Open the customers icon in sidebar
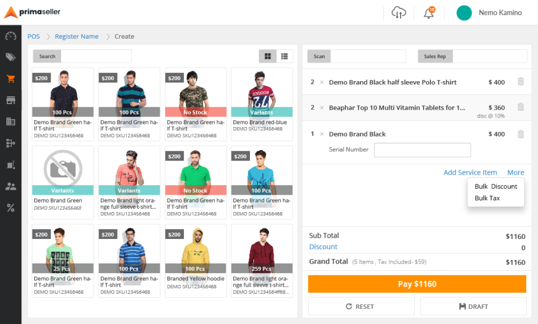The height and width of the screenshot is (324, 538). pos(11,186)
